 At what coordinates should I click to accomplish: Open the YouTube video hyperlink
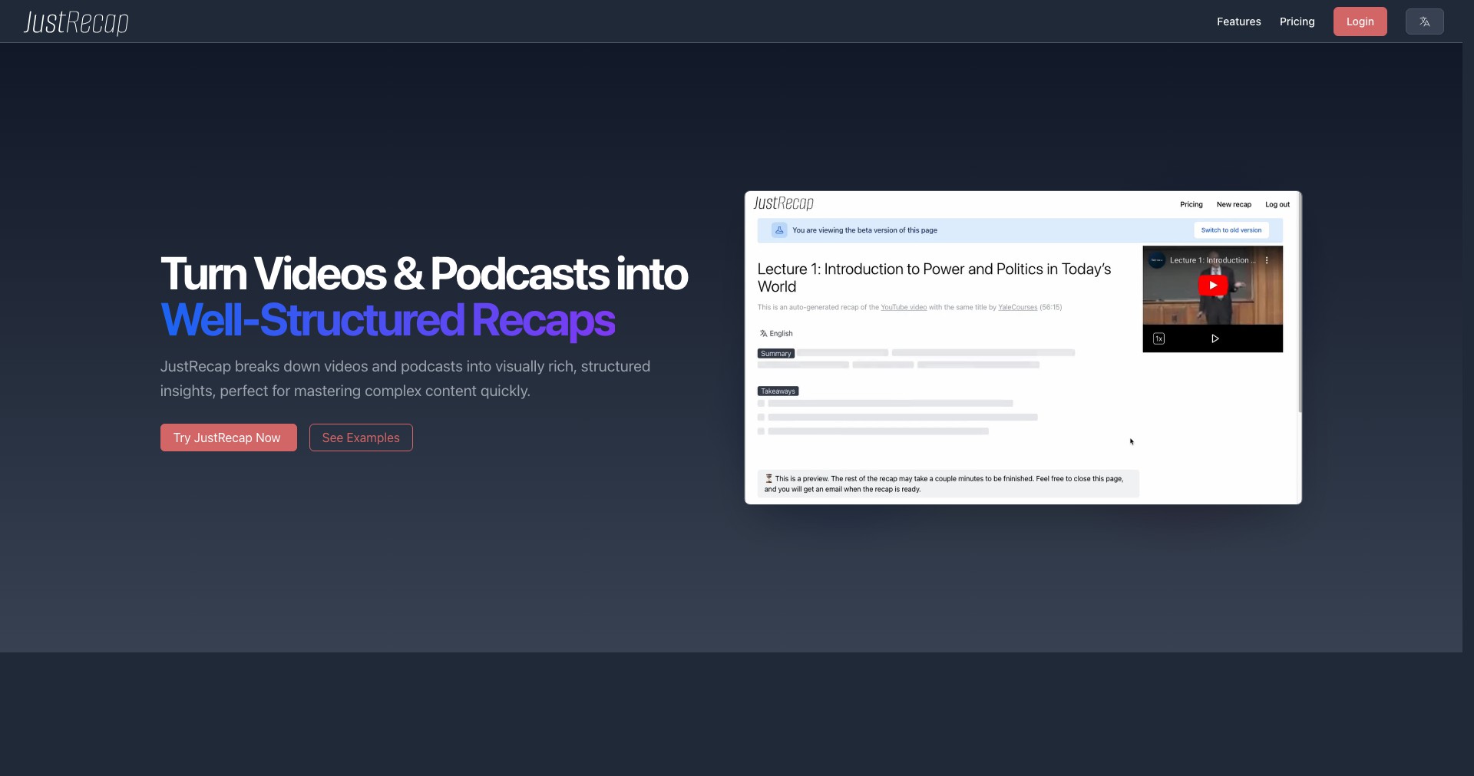pos(904,307)
